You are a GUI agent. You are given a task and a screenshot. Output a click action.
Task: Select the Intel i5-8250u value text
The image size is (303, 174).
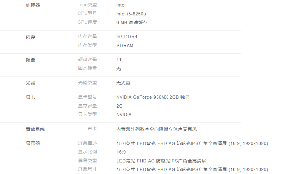coord(131,14)
